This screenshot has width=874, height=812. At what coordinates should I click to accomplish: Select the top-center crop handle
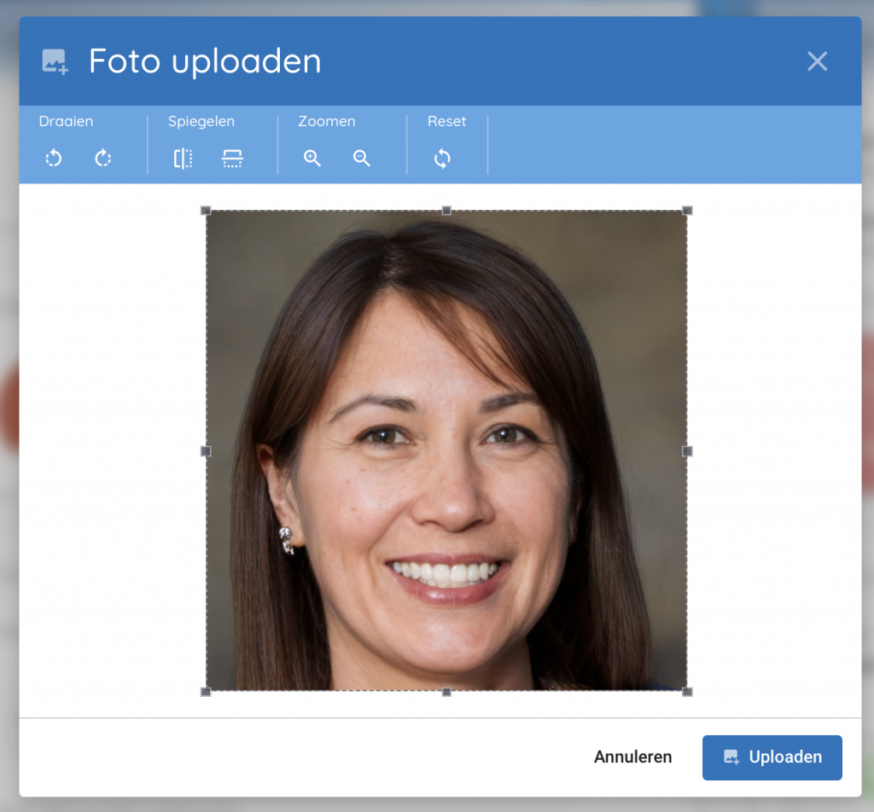pos(446,211)
